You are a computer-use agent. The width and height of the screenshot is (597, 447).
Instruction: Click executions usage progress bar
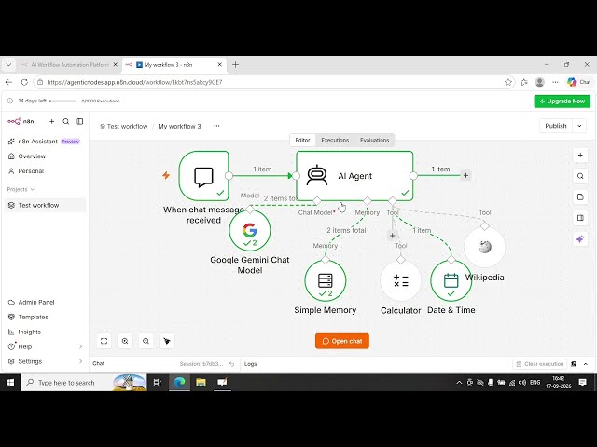pos(62,102)
